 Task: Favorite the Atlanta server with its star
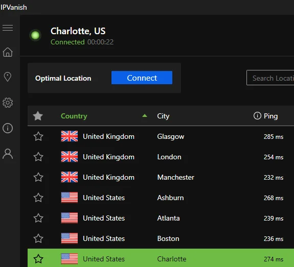[x=38, y=218]
